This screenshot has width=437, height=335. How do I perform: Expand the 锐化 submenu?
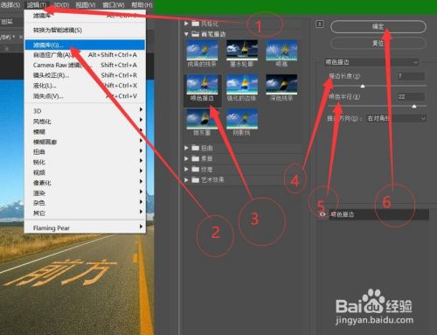tap(85, 162)
